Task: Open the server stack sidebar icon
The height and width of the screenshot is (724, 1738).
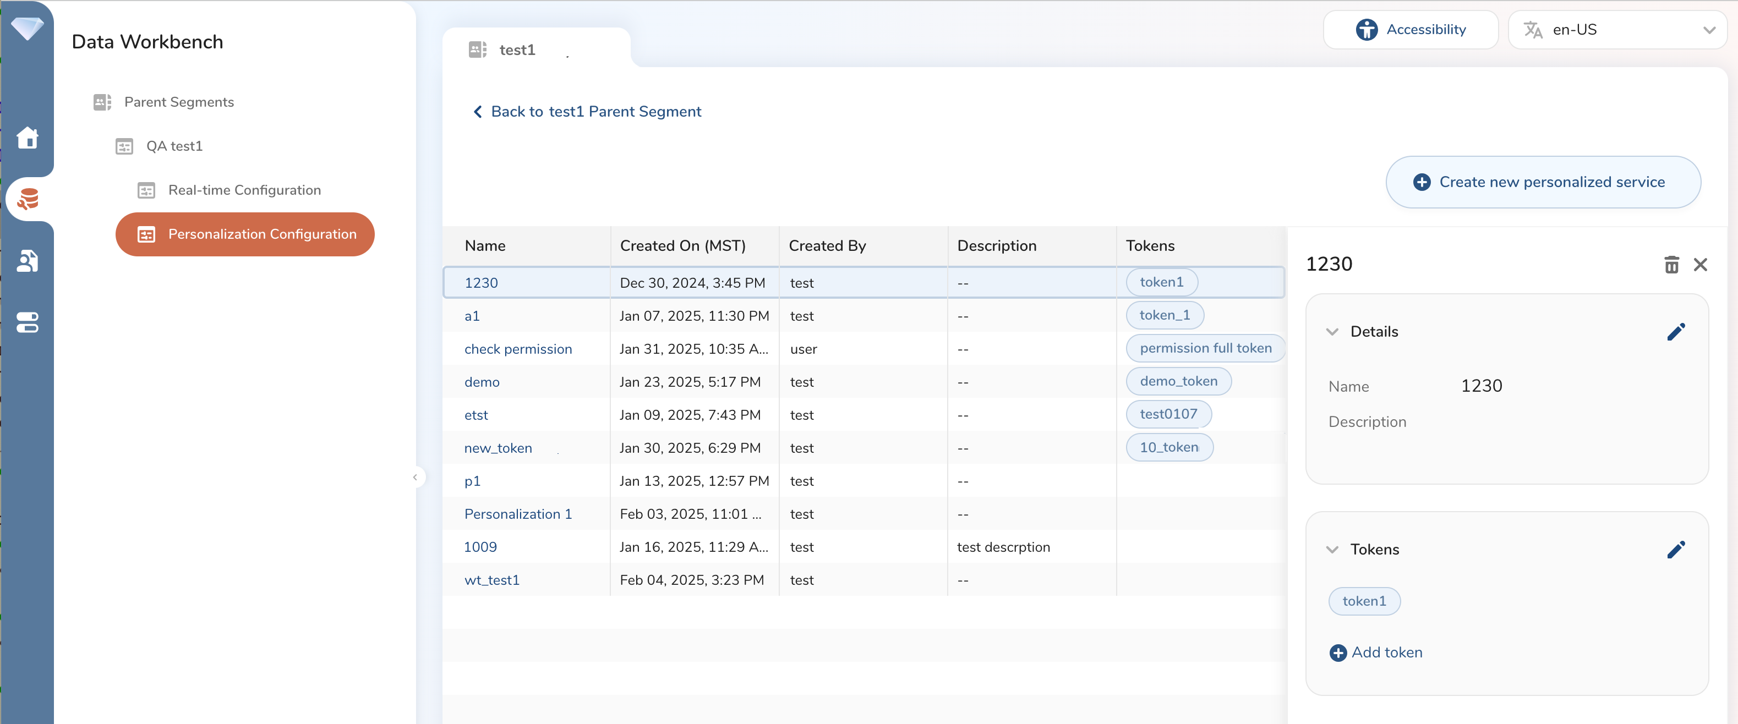Action: [x=27, y=322]
